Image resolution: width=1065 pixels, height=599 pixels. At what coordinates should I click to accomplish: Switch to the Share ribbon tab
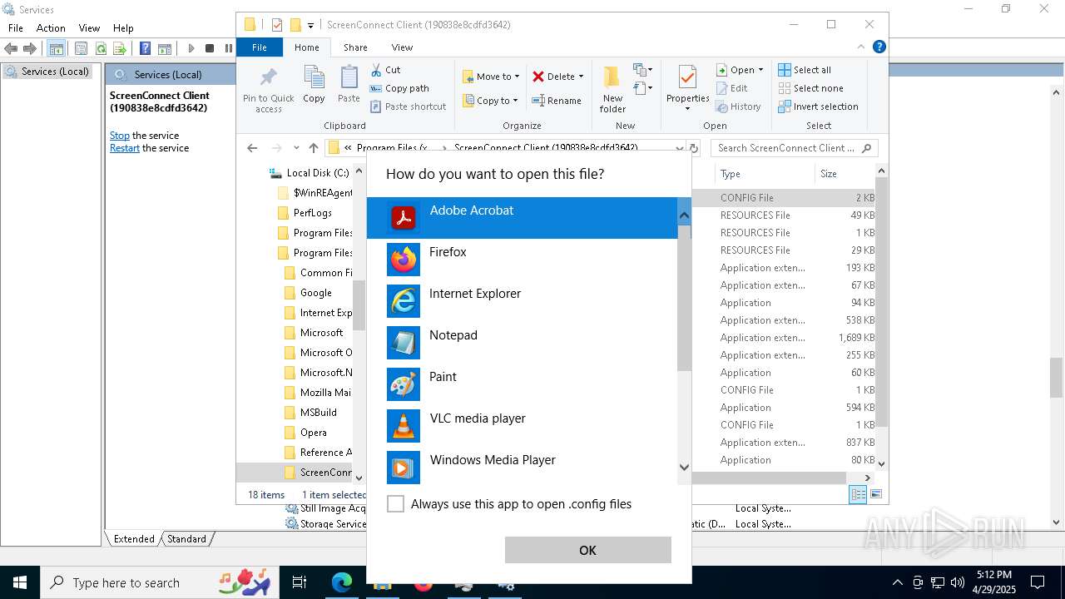[x=355, y=47]
